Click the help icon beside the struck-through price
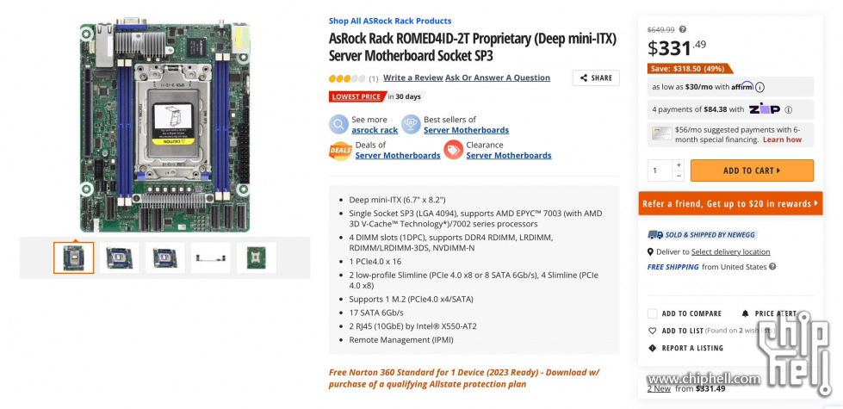The image size is (843, 409). click(x=683, y=29)
